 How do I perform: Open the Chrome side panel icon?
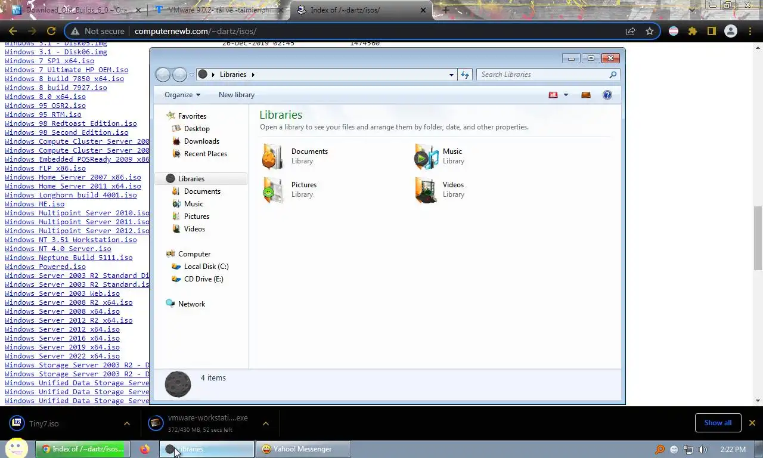tap(711, 31)
